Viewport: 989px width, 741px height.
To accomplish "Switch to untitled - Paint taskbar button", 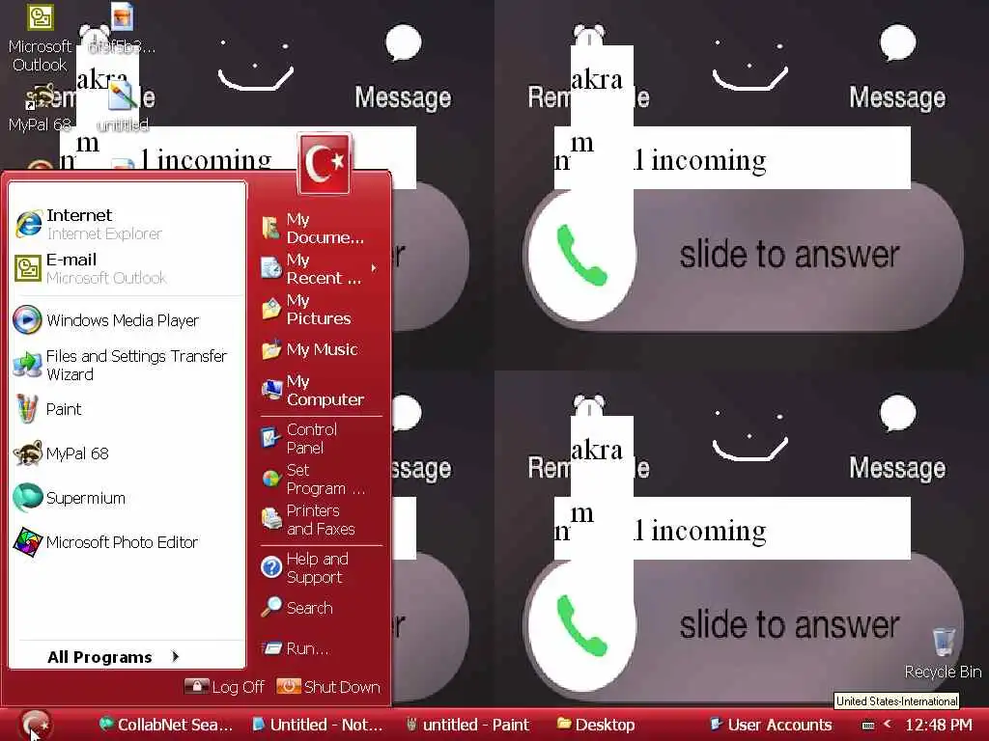I will (468, 725).
